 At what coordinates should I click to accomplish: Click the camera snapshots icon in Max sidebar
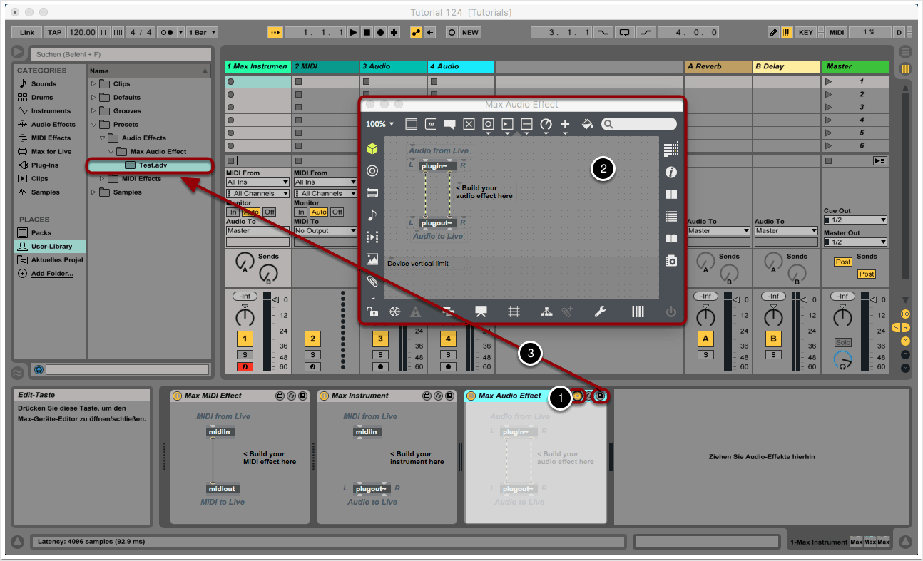click(670, 261)
